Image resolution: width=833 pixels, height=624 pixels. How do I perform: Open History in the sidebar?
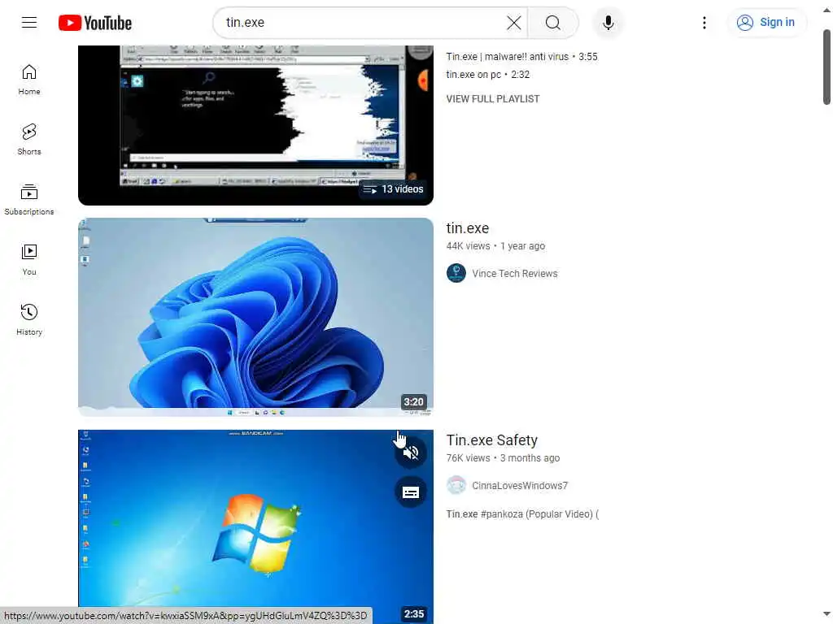coord(29,320)
